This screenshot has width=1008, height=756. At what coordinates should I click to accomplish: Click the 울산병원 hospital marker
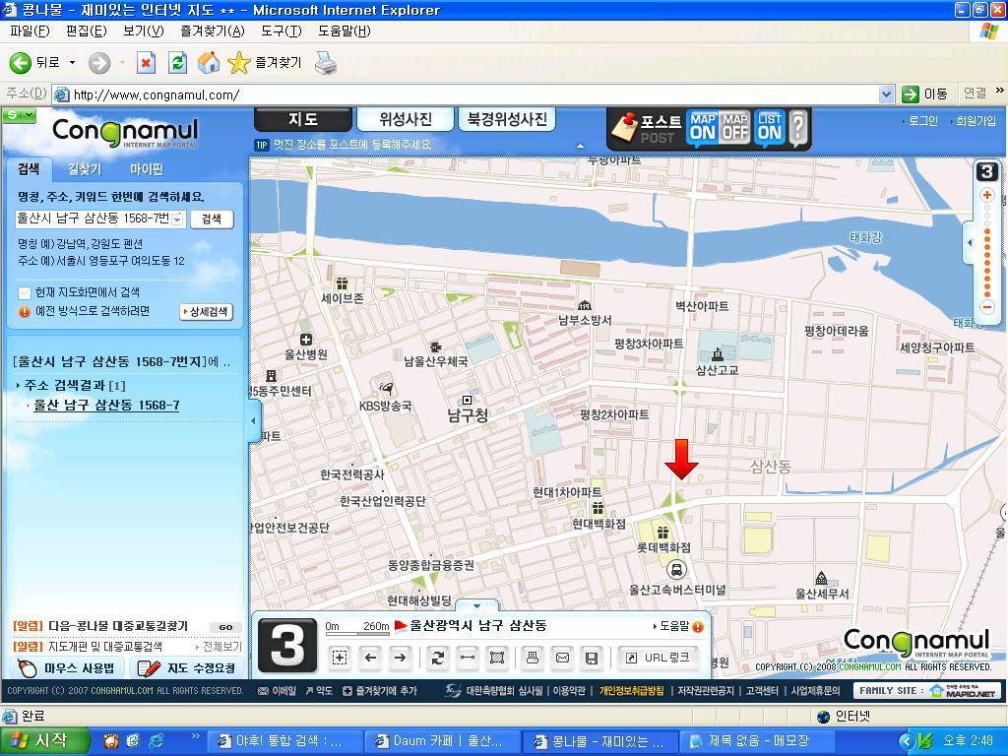306,340
